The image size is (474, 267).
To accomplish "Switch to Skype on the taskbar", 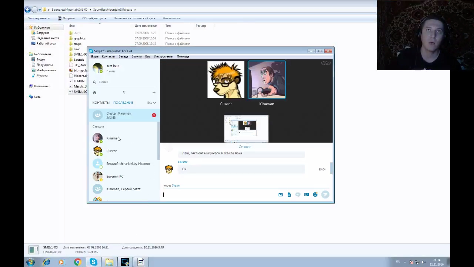I will 93,262.
